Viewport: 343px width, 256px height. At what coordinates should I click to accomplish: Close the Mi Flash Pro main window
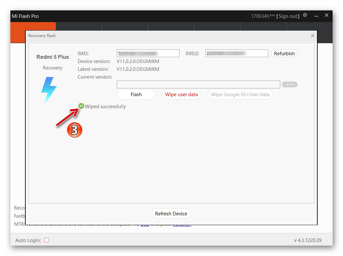[x=327, y=15]
